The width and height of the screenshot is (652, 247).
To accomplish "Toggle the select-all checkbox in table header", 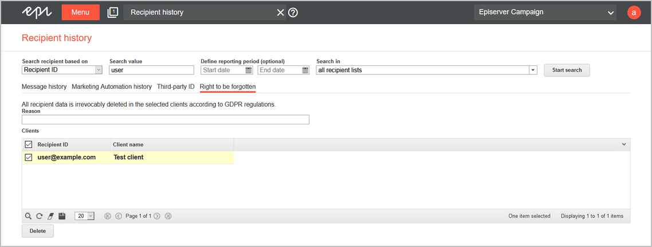I will [x=29, y=144].
